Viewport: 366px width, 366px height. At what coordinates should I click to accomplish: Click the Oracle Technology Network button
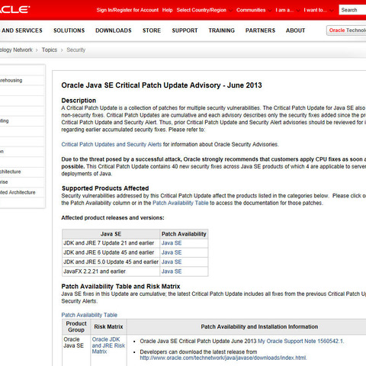pyautogui.click(x=346, y=30)
